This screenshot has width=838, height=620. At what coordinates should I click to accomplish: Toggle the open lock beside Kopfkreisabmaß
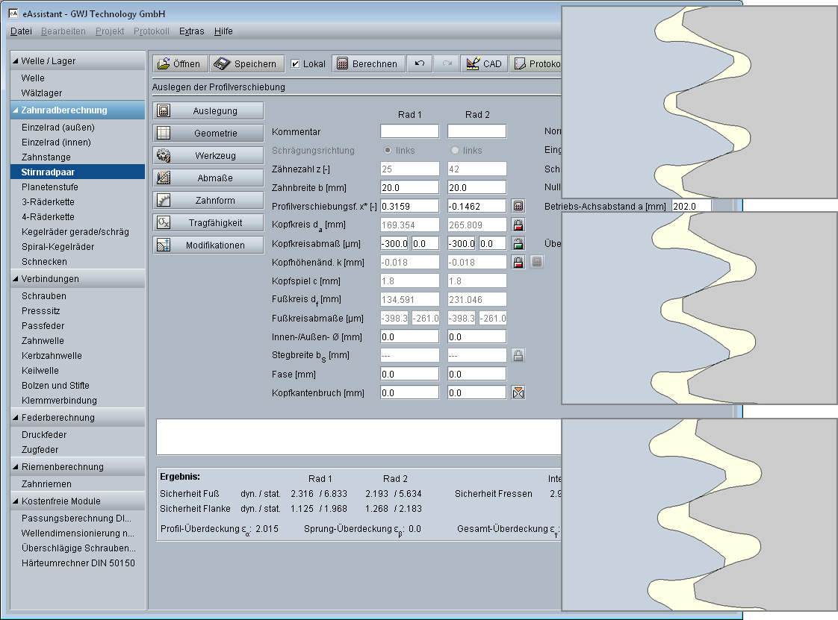point(518,243)
